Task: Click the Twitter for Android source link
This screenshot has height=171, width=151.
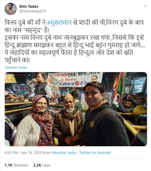Action: [95, 152]
